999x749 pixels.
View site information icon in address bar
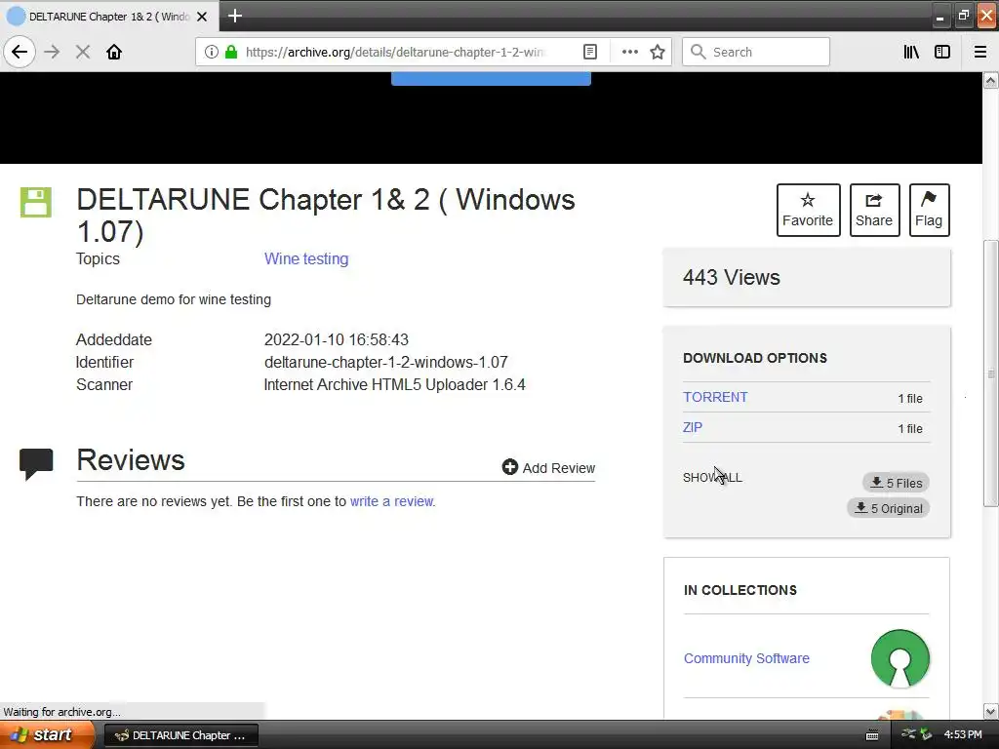click(x=212, y=52)
